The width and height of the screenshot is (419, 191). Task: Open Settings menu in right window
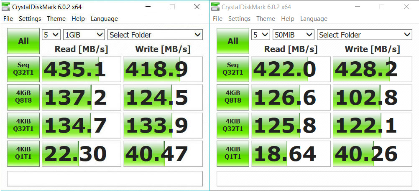click(x=240, y=19)
